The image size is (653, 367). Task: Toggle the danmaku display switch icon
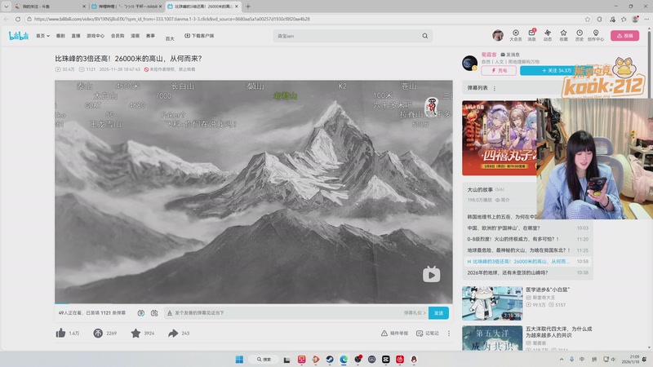(140, 313)
